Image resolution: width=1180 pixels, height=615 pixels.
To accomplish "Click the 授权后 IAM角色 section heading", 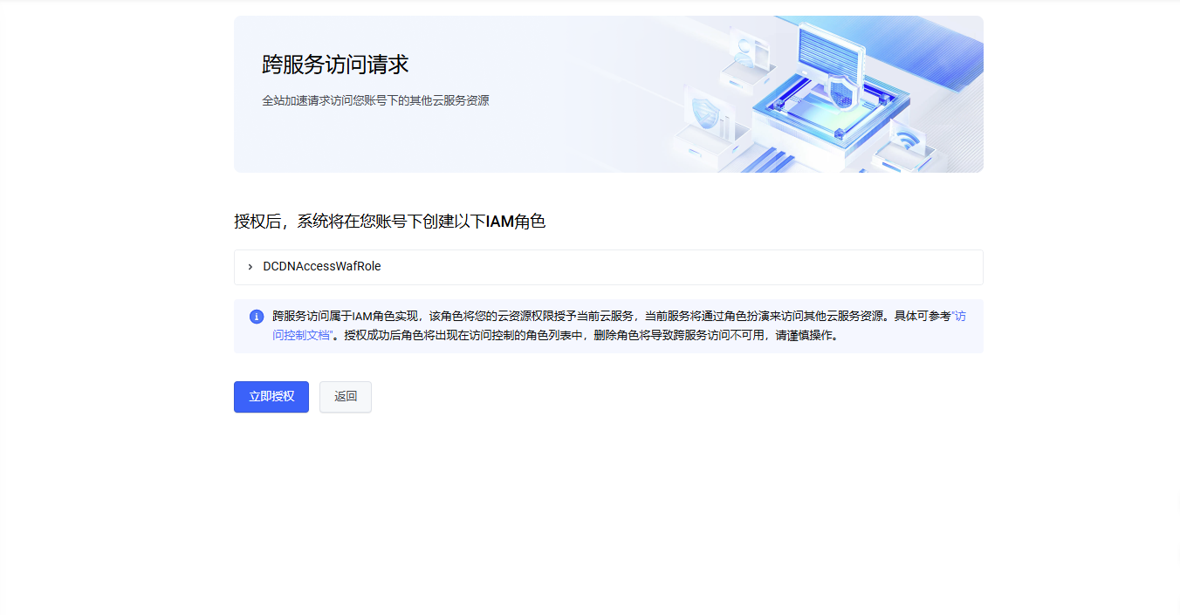I will coord(389,222).
